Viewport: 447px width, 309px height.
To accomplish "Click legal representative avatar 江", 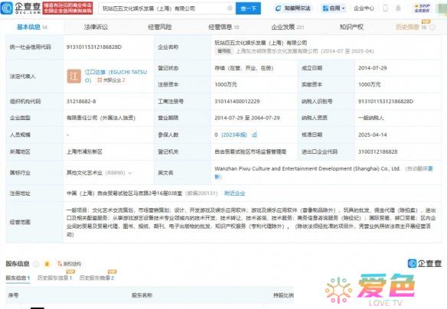I will pos(73,76).
